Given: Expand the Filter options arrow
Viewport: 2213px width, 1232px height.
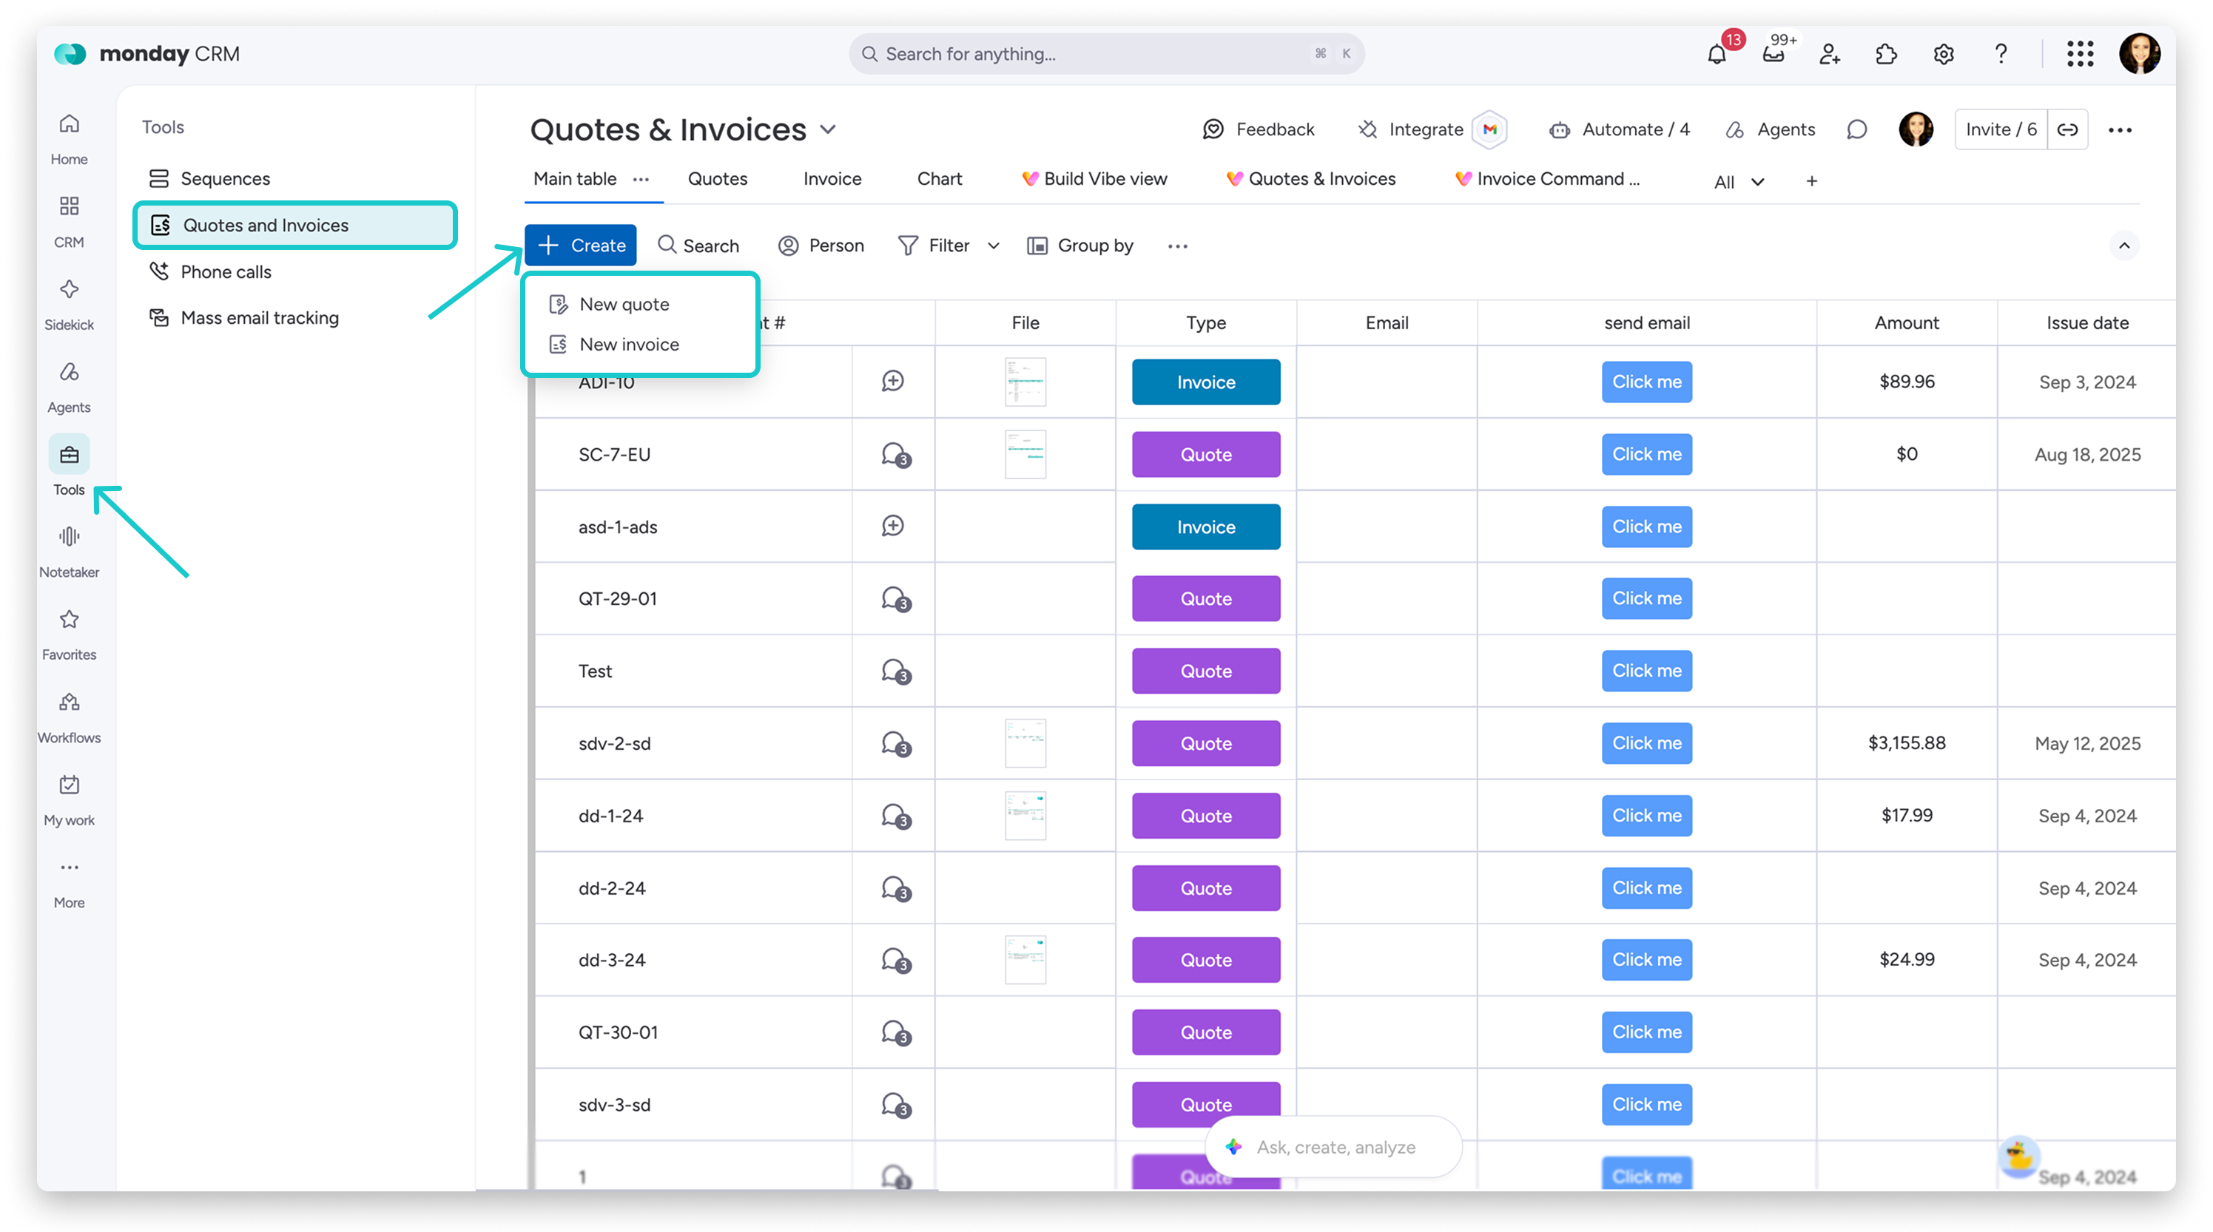Looking at the screenshot, I should (993, 246).
